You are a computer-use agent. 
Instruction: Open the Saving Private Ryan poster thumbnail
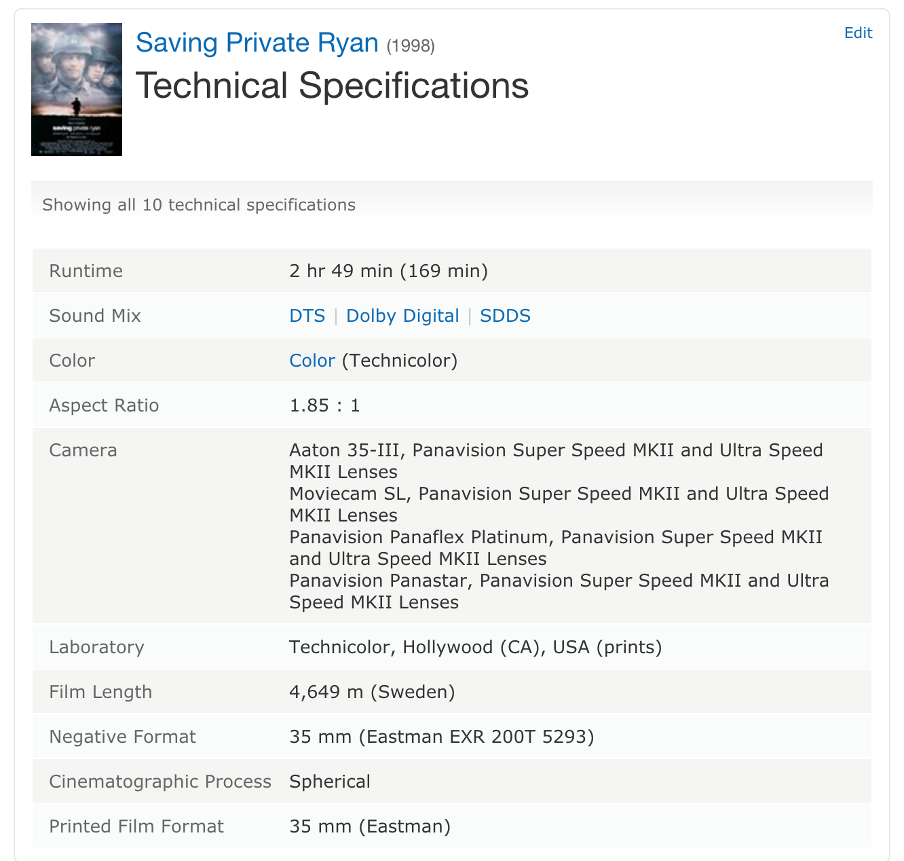pos(77,90)
